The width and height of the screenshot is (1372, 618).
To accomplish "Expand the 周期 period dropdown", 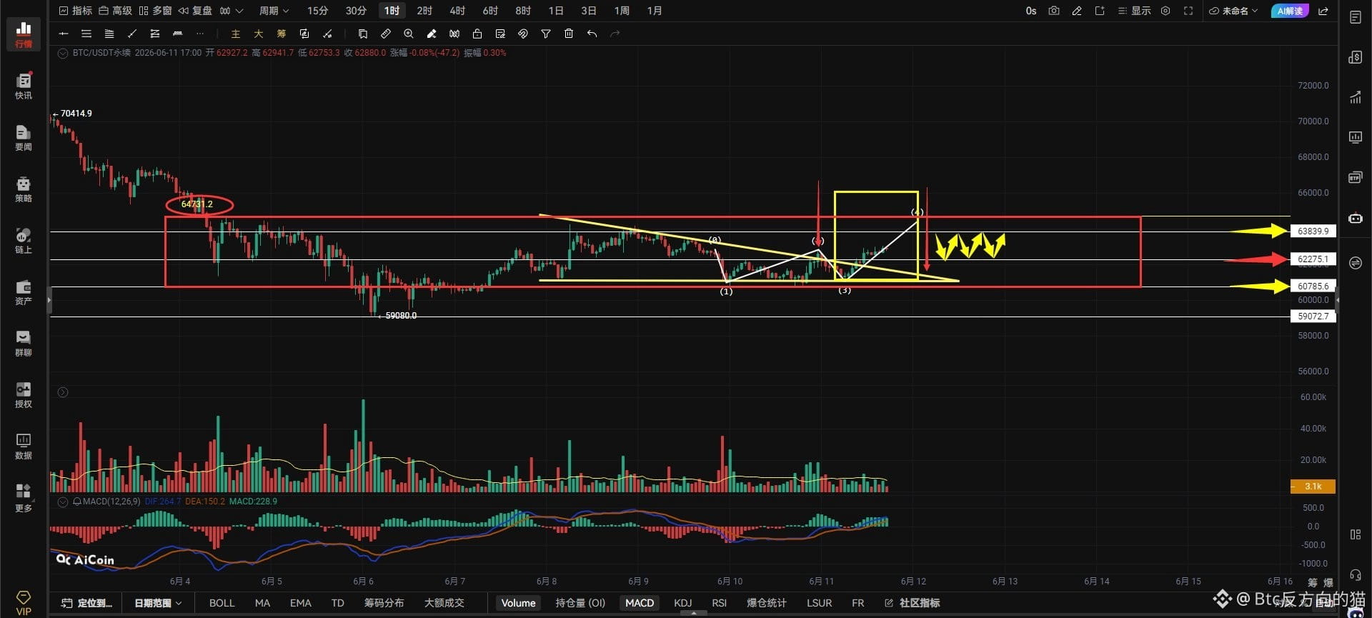I will tap(274, 11).
